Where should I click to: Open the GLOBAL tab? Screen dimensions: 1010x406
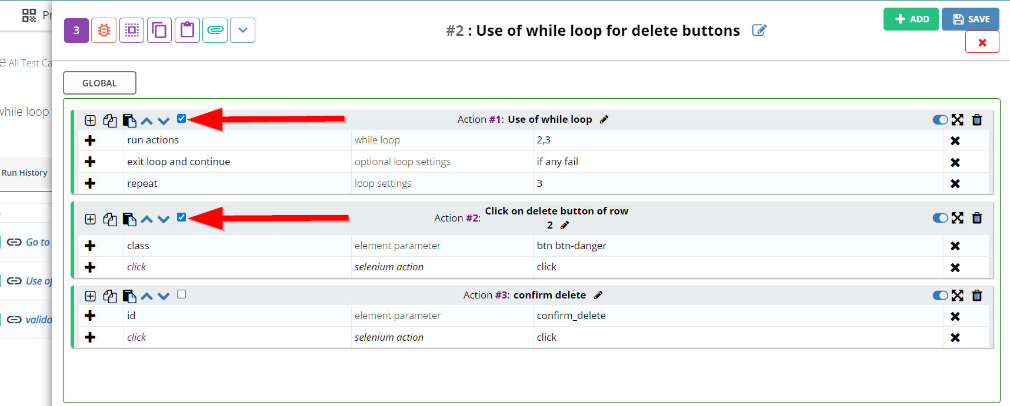(x=99, y=83)
